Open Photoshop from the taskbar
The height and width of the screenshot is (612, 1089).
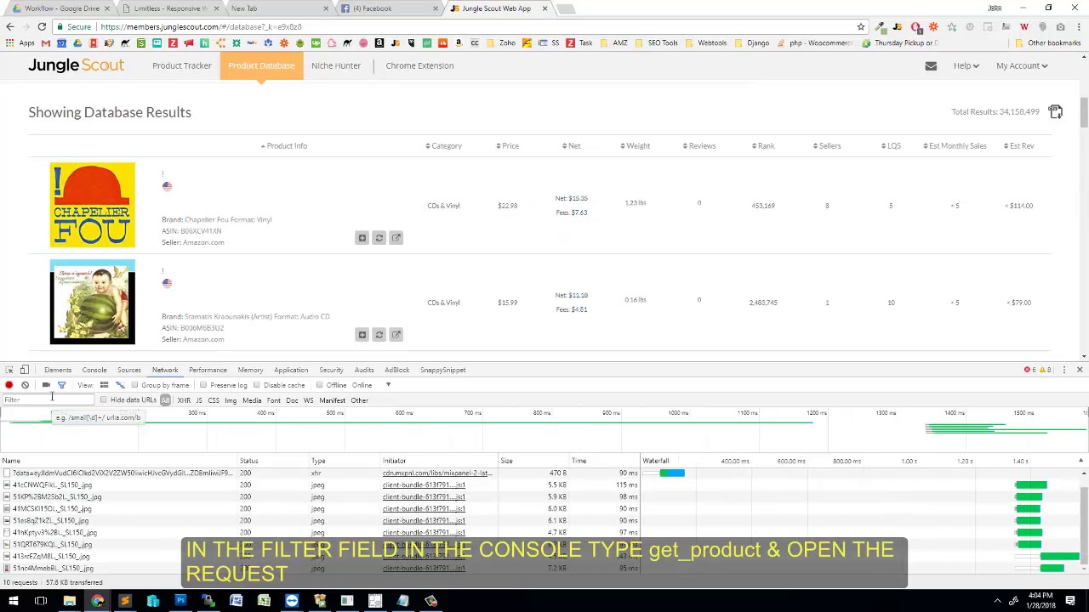(180, 601)
